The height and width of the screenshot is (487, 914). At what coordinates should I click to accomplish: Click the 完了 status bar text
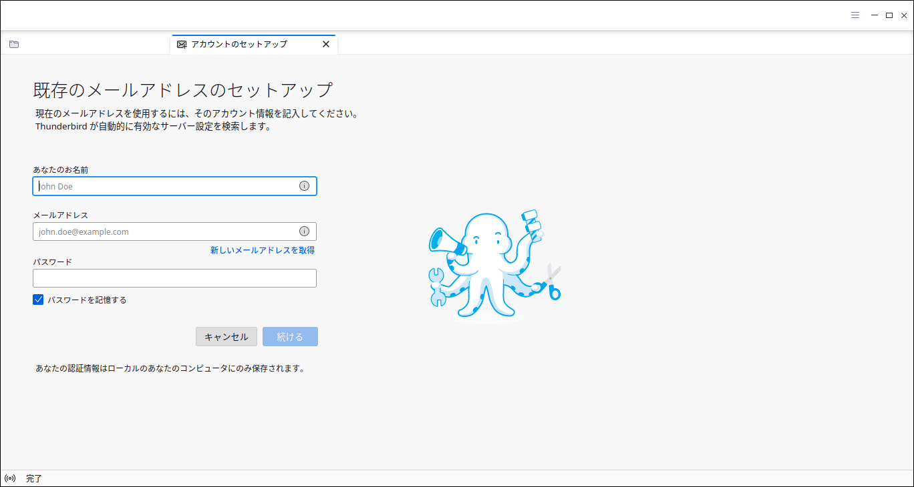click(34, 478)
